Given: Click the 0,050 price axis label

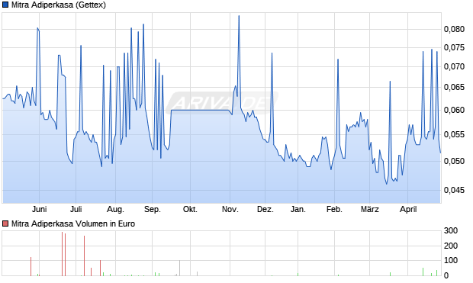Looking at the screenshot, I should (454, 161).
